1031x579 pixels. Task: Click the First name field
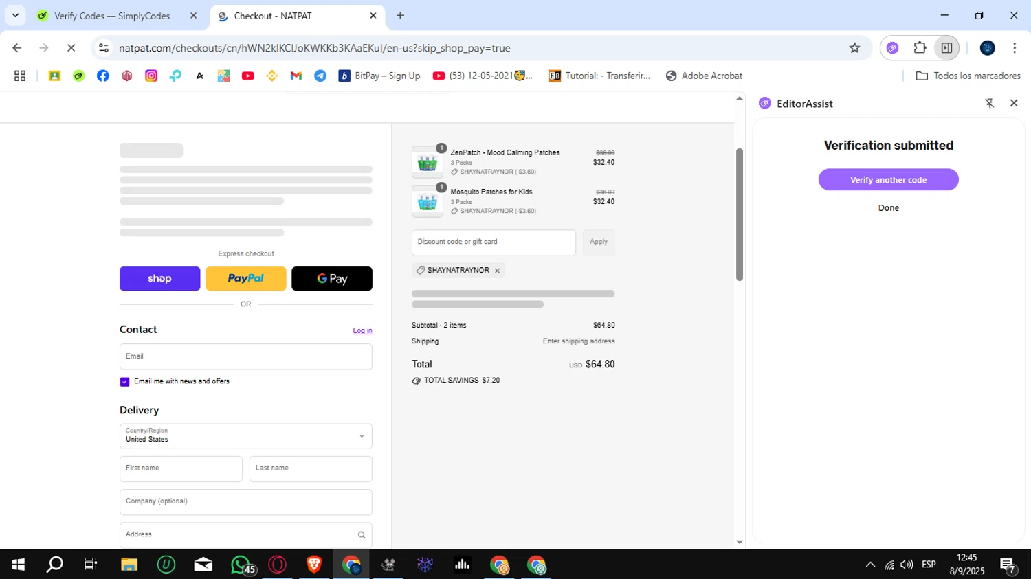click(x=181, y=469)
